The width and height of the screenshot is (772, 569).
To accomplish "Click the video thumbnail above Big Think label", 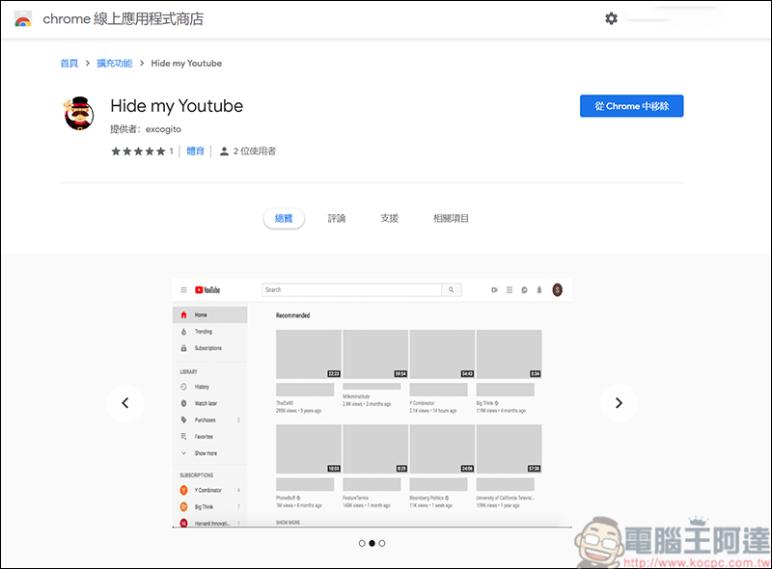I will coord(510,354).
